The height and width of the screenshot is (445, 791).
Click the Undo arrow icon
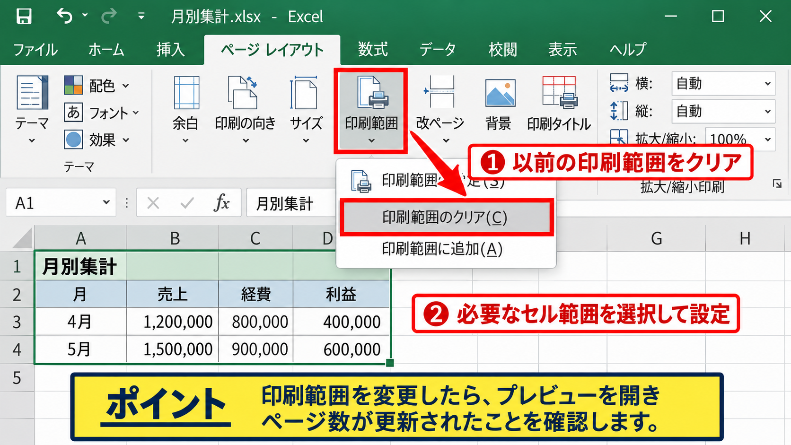click(65, 16)
